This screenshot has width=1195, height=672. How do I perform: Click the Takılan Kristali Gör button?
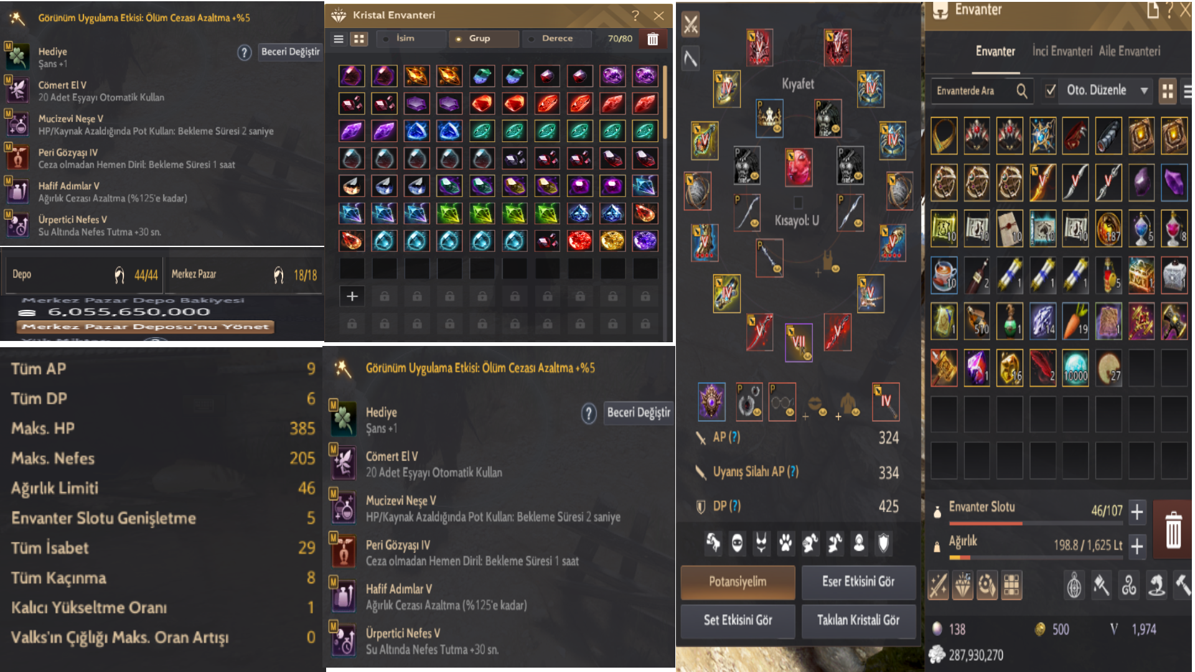858,620
